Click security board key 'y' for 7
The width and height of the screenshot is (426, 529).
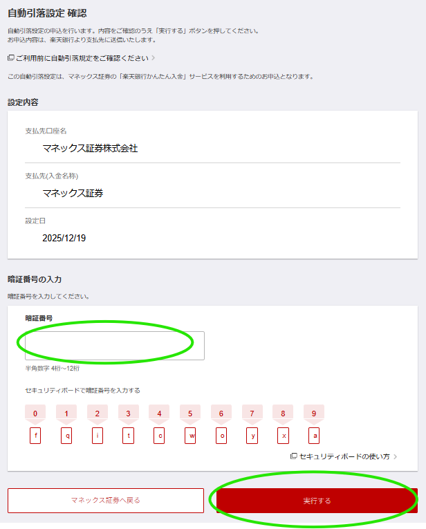pyautogui.click(x=252, y=436)
